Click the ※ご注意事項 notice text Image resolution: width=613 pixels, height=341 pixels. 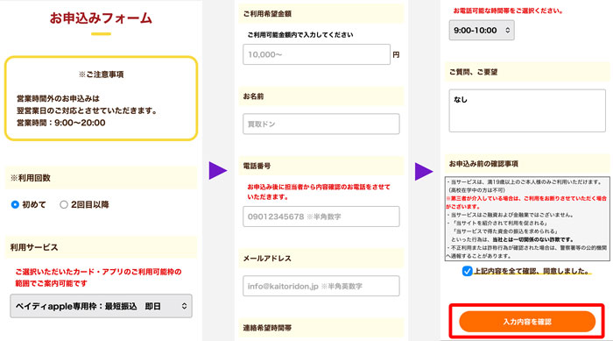click(102, 75)
